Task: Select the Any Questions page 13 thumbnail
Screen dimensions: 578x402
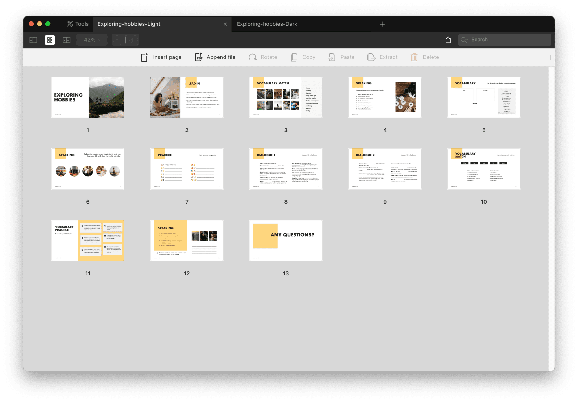Action: [x=286, y=240]
